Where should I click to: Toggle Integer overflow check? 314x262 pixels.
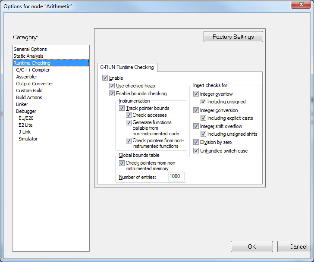[196, 94]
